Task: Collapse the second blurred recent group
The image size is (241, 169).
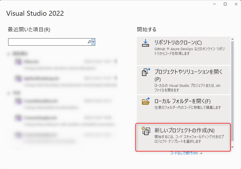Action: coord(9,93)
